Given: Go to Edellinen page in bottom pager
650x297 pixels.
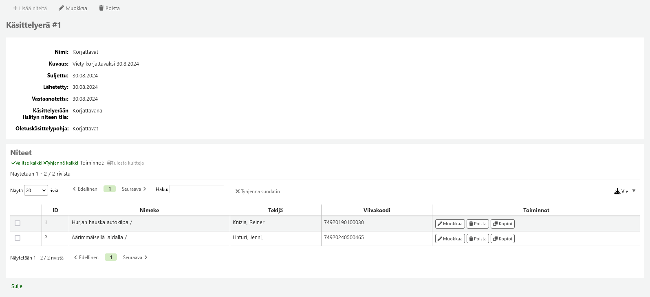Looking at the screenshot, I should click(86, 257).
